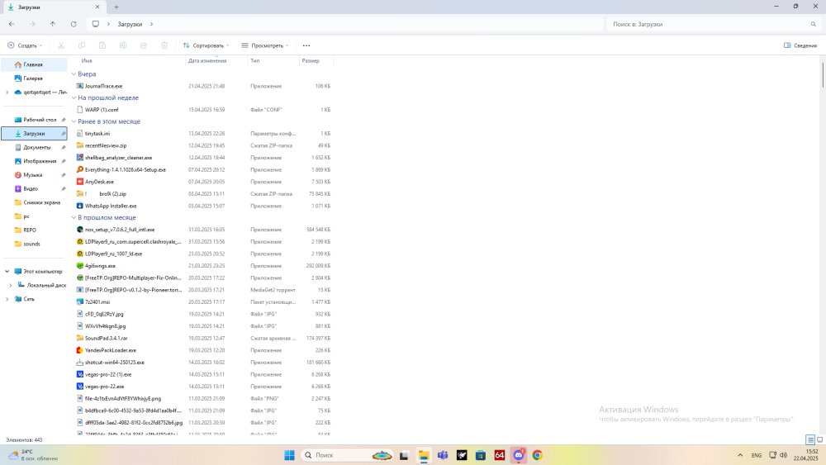The image size is (826, 465).
Task: Click the YandexPackLoader.exe file icon
Action: click(x=79, y=350)
